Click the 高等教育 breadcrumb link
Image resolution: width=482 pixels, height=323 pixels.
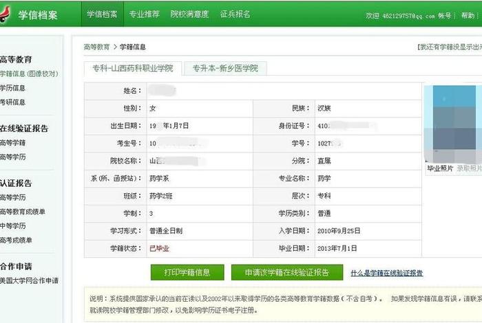[x=96, y=47]
